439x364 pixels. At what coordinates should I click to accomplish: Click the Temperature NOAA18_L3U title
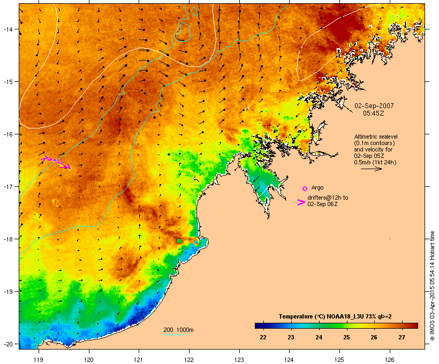335,316
